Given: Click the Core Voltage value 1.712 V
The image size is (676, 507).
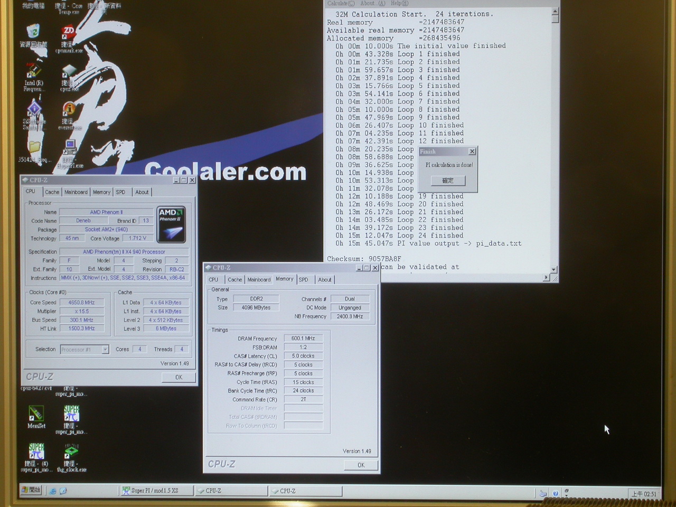Looking at the screenshot, I should coord(138,239).
